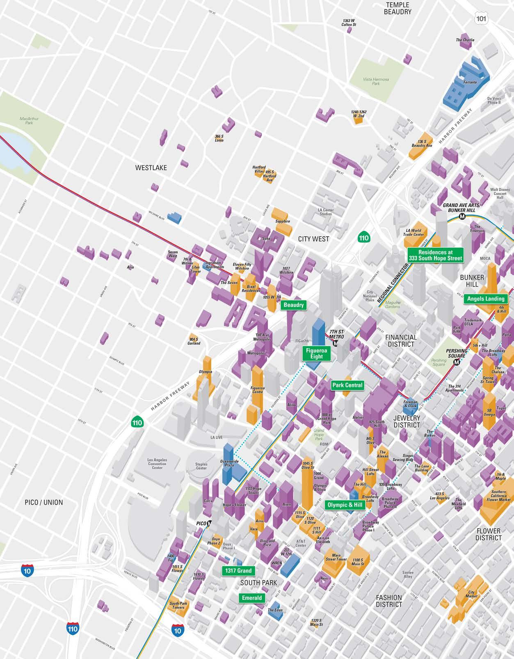Click the Grand Hope Park label
Screen dimensions: 514x659
(x=319, y=434)
